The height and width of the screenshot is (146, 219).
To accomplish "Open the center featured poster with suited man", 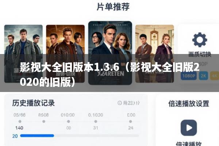I will coord(110,53).
